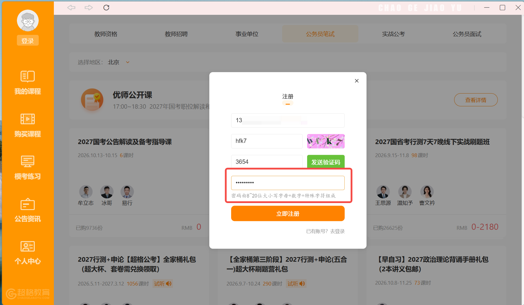
Task: Open 购买课程 in the sidebar
Action: pos(28,125)
